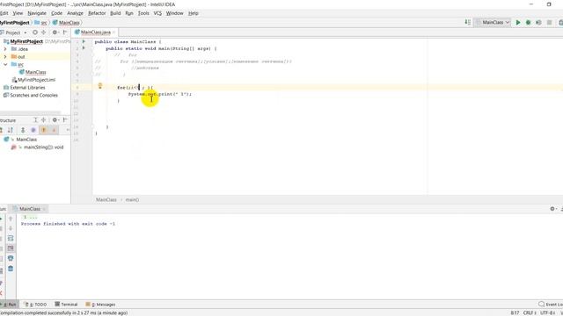Open the Code menu
The width and height of the screenshot is (563, 316).
[56, 13]
